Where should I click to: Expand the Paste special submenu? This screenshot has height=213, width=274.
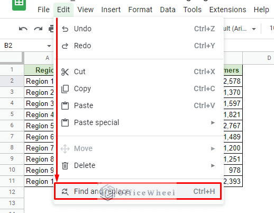[139, 122]
